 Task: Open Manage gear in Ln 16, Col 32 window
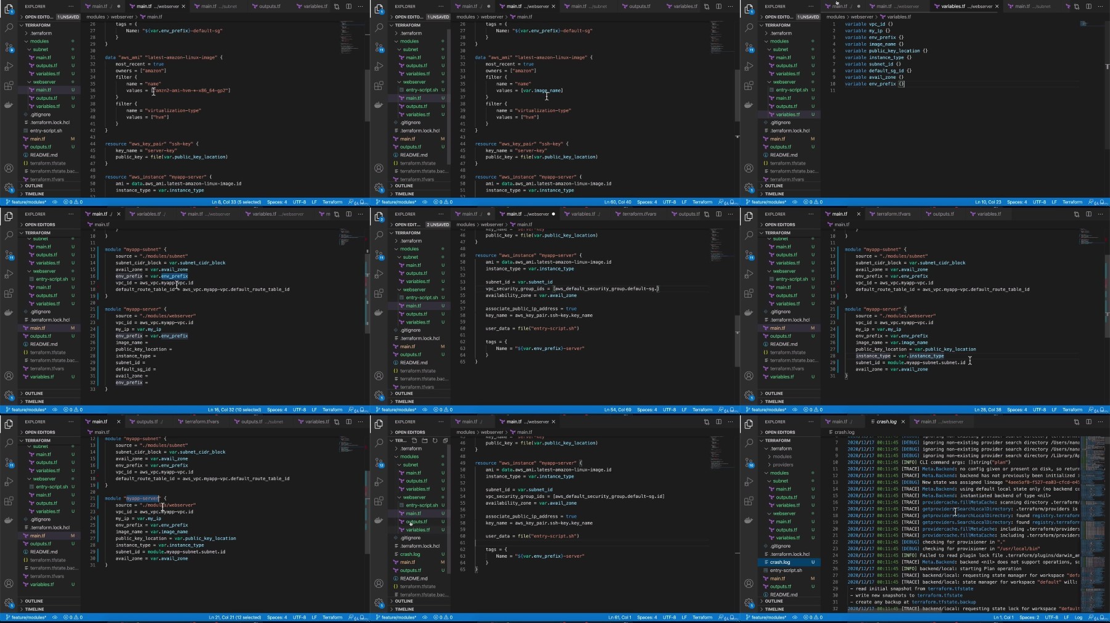pos(9,395)
